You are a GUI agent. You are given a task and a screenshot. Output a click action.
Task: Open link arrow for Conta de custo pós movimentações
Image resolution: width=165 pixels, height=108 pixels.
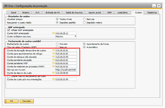click(54, 79)
